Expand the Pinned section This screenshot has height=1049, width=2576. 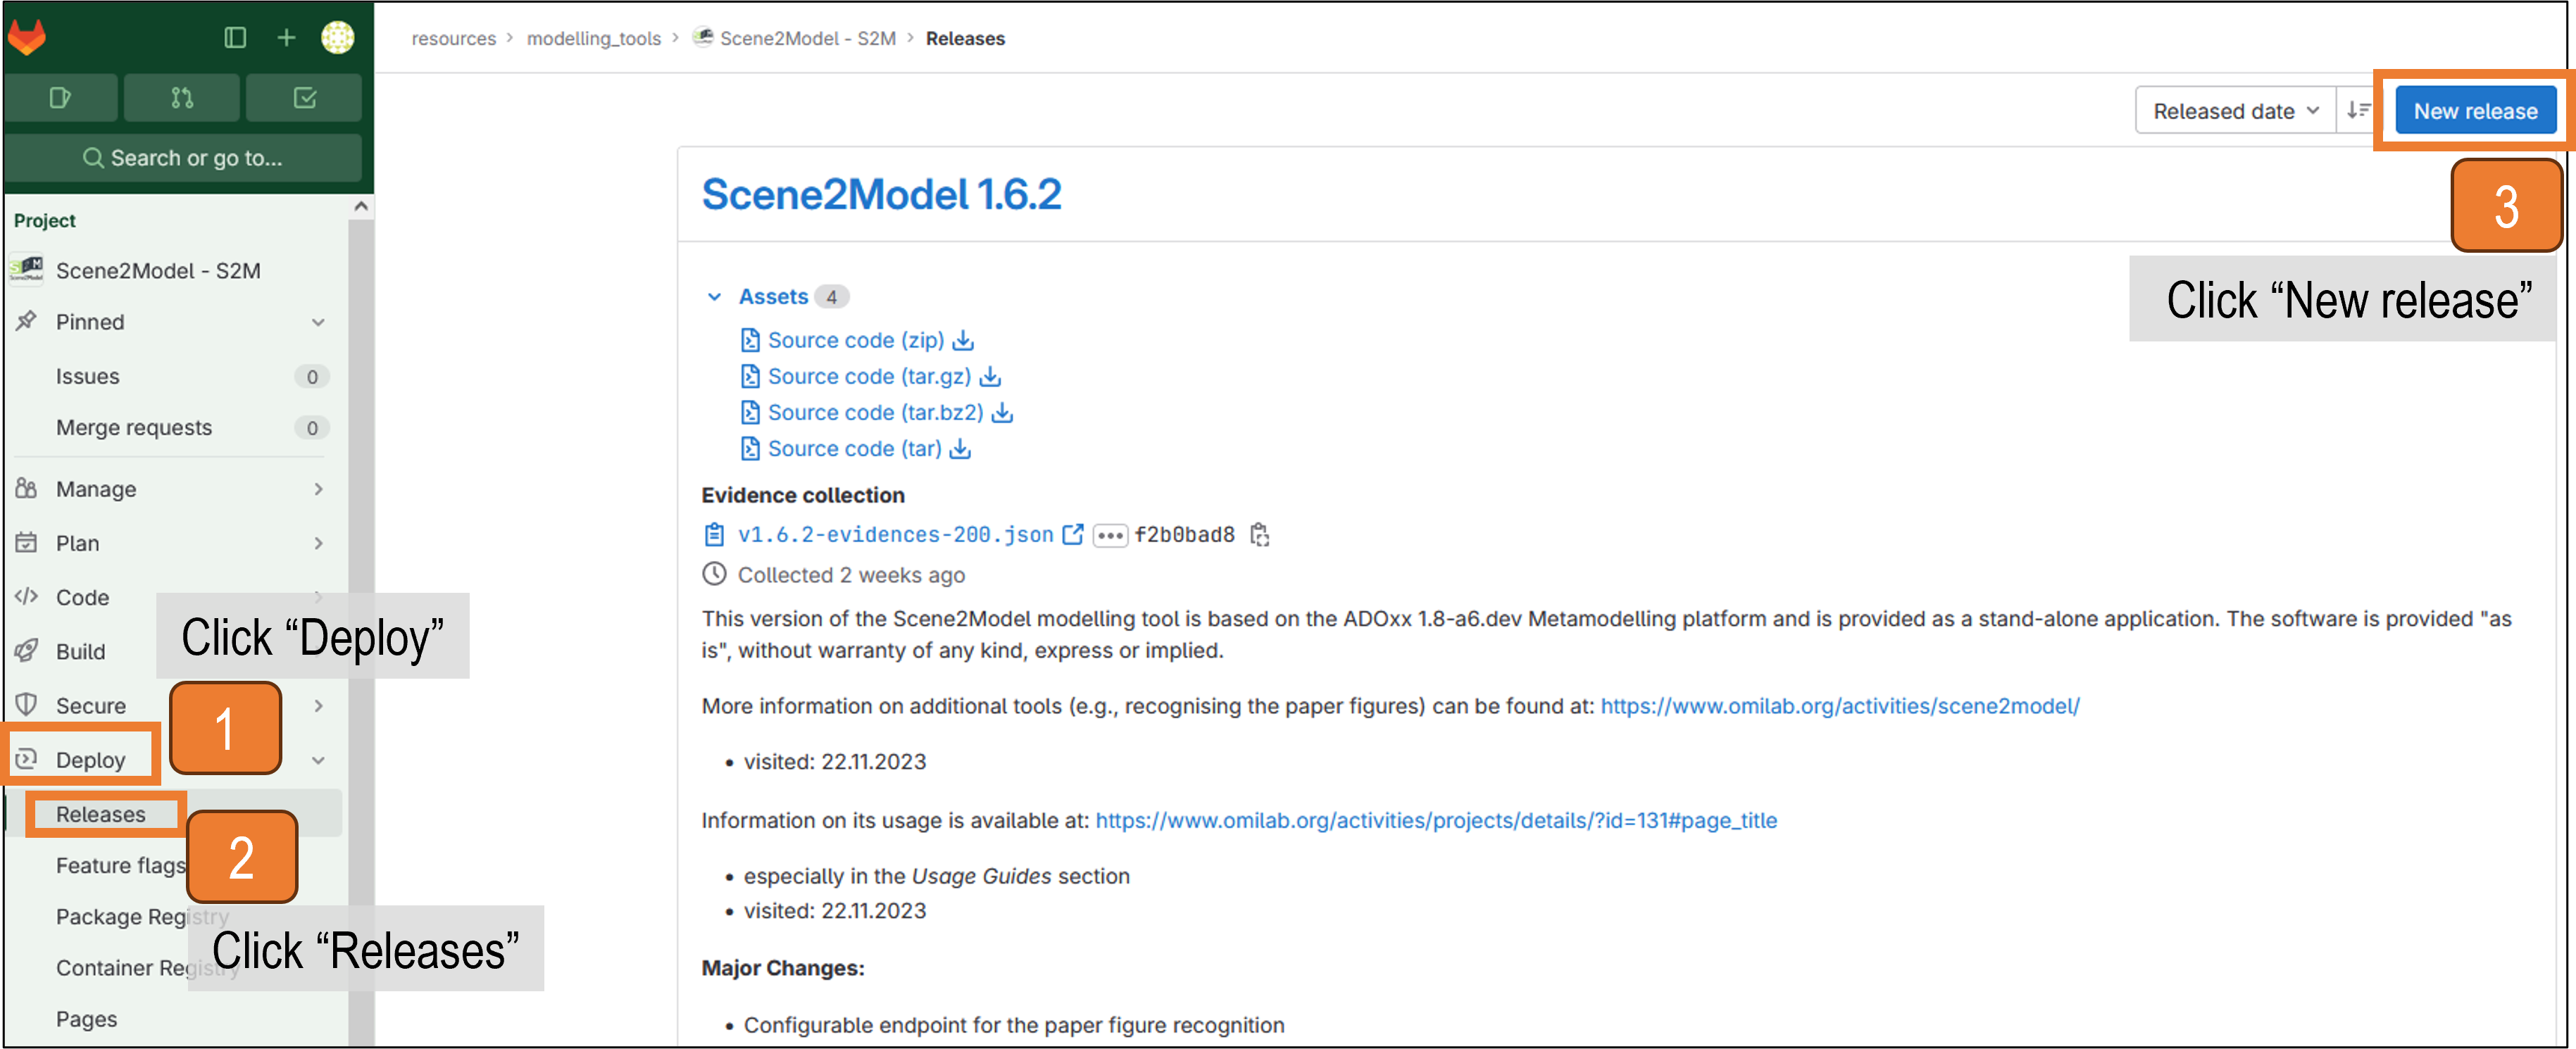[x=170, y=322]
